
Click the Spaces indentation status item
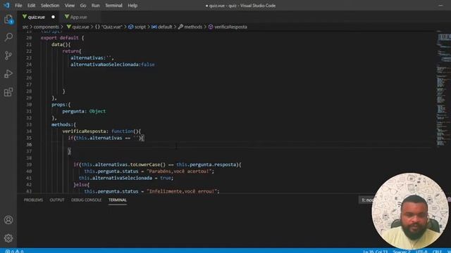402,252
